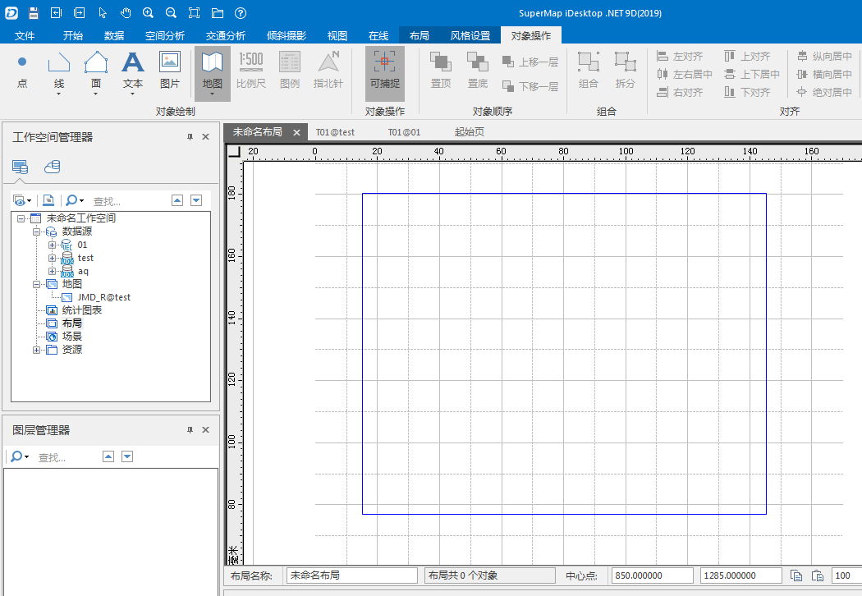Open folder icon in the quick access bar

(x=218, y=12)
